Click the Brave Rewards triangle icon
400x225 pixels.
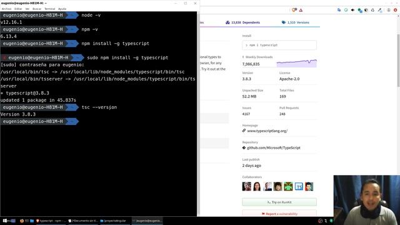[301, 10]
